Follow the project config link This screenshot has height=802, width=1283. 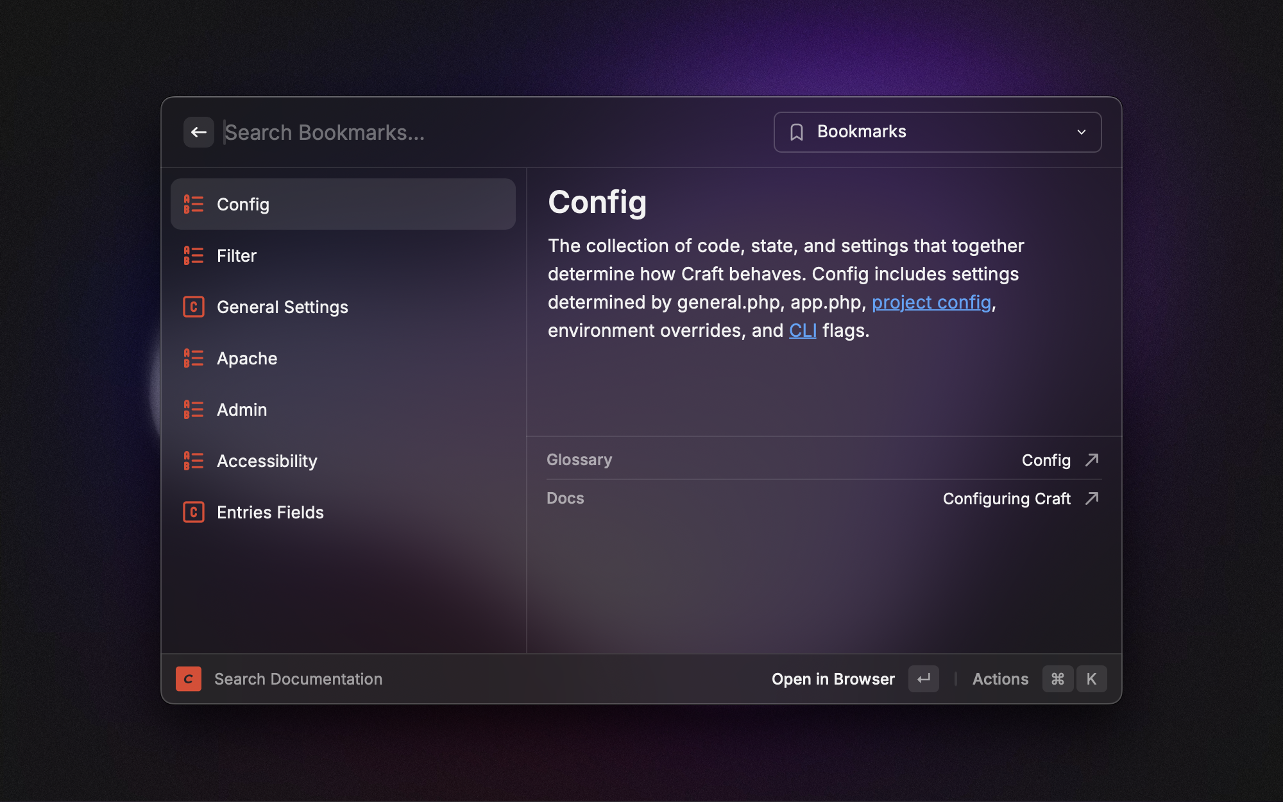[x=931, y=302]
